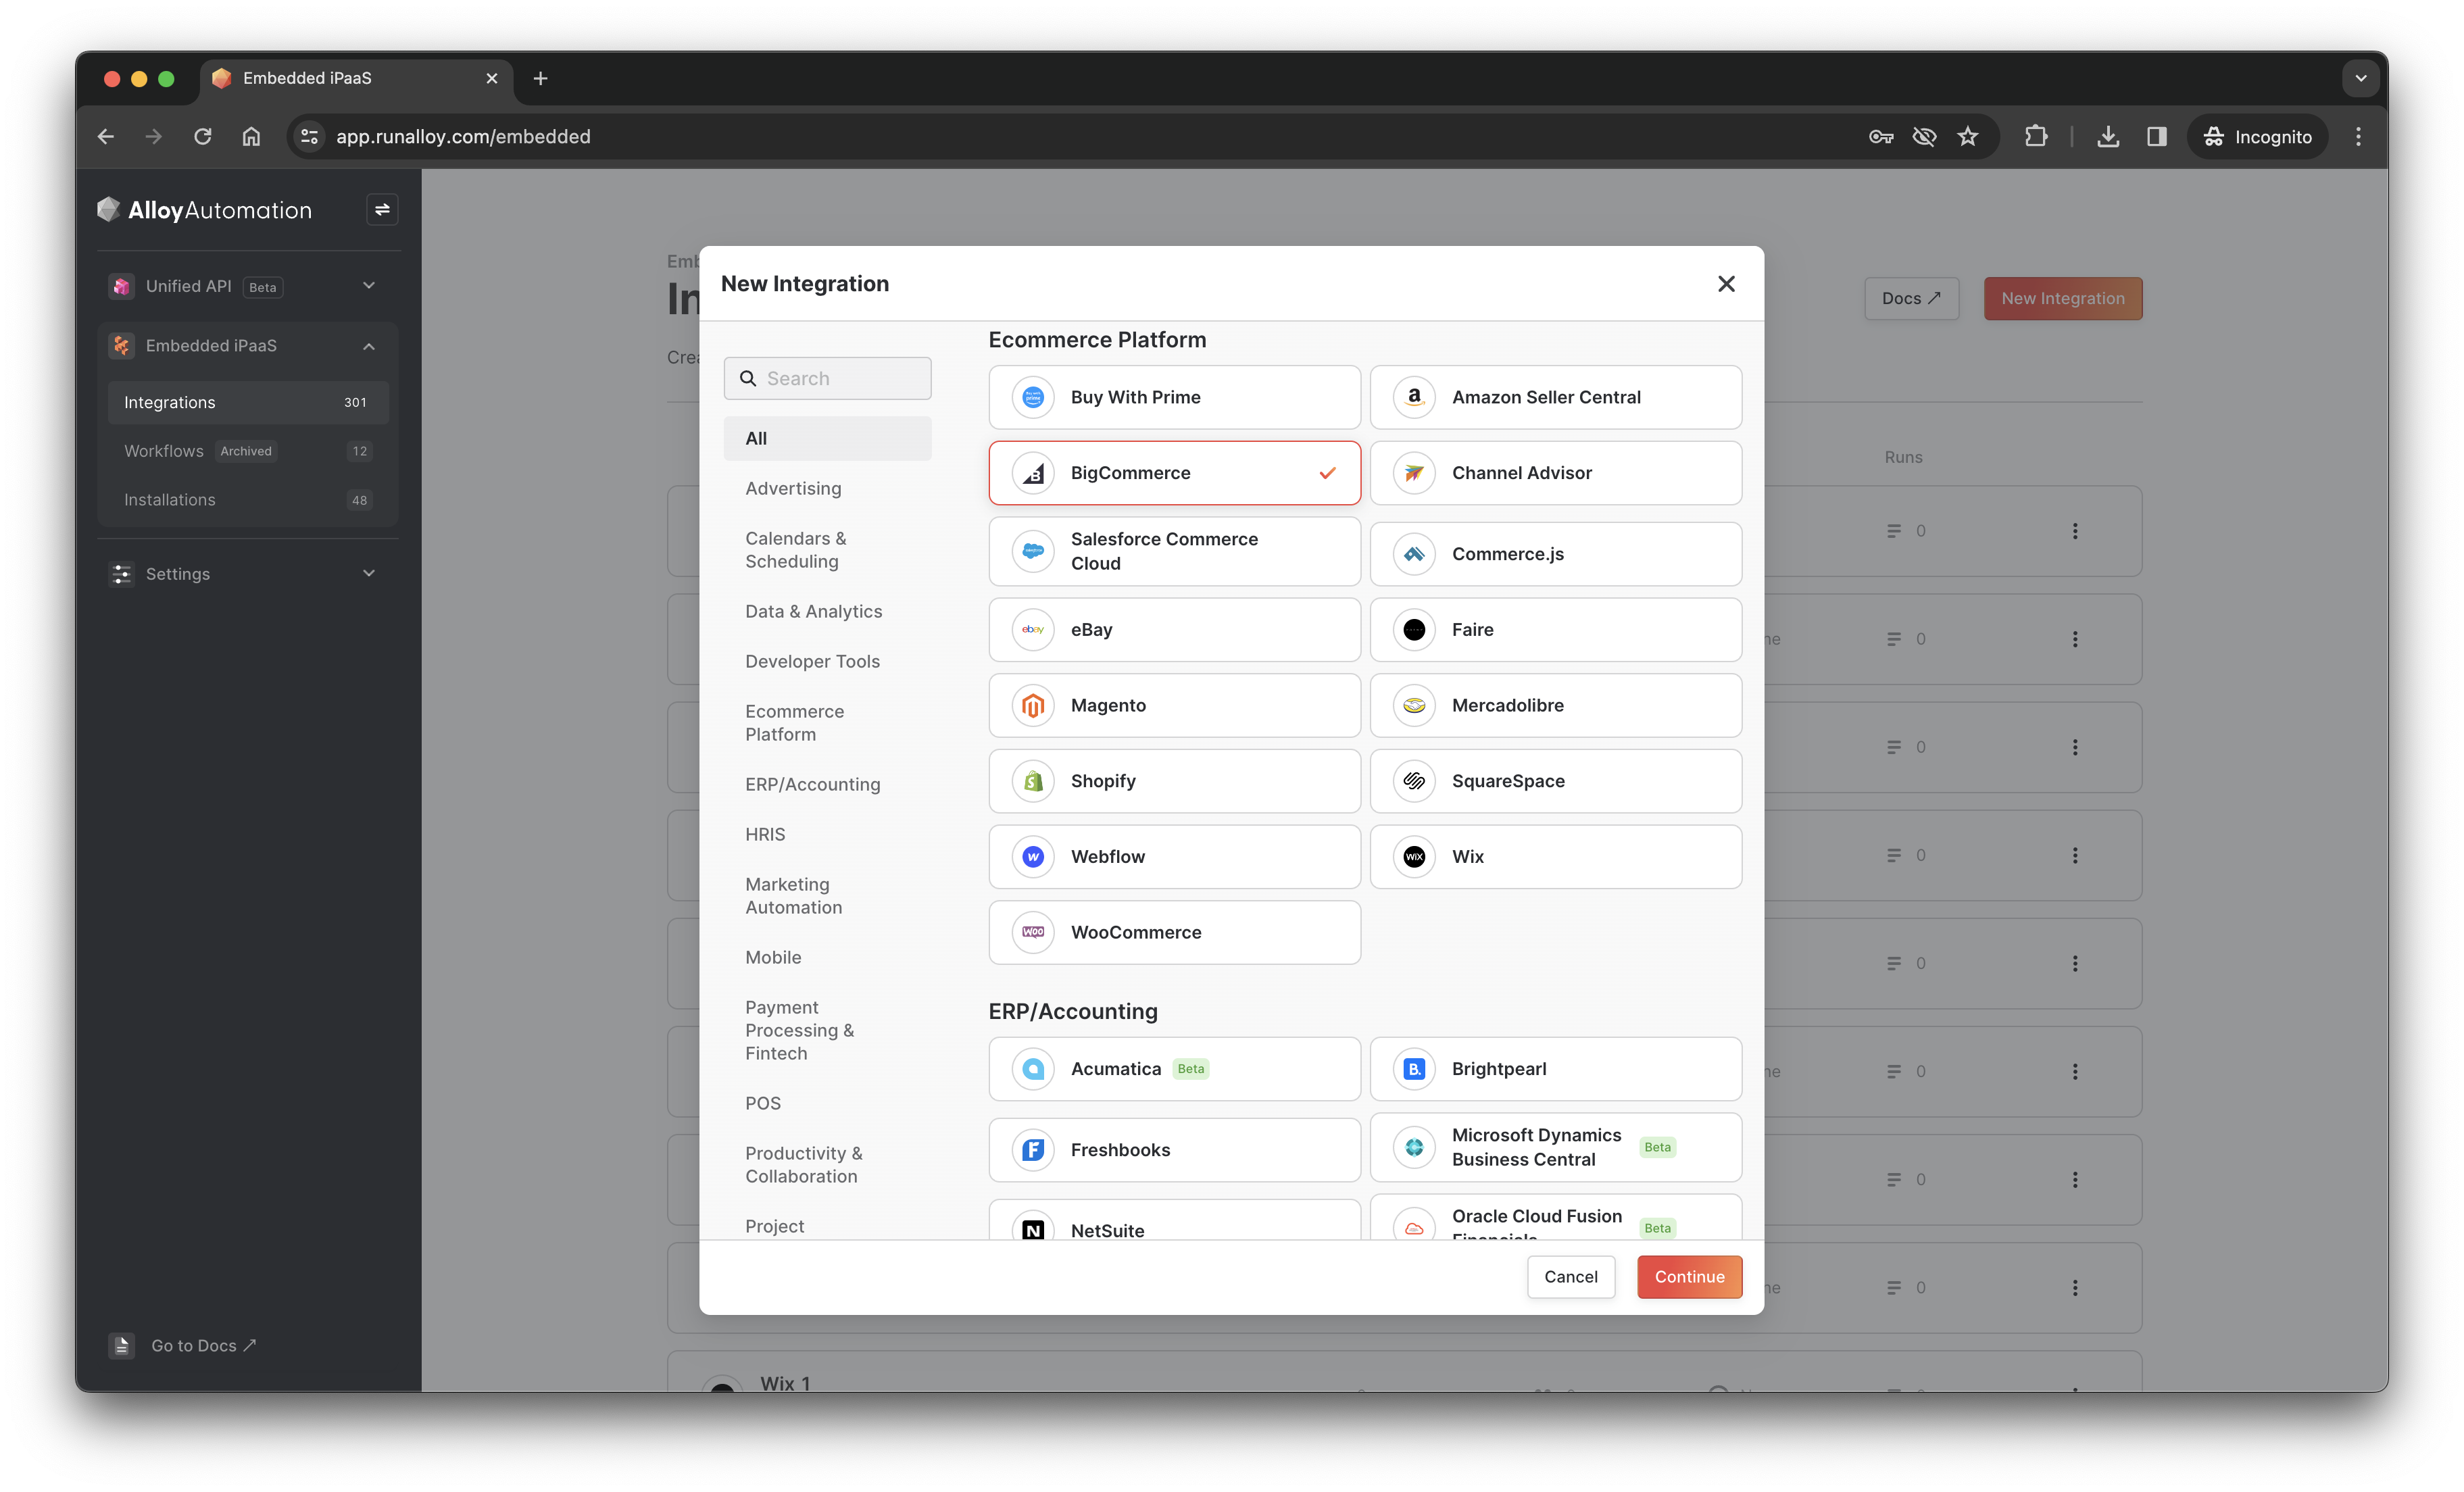The width and height of the screenshot is (2464, 1492).
Task: Deselect the checked BigCommerce card
Action: [1174, 473]
